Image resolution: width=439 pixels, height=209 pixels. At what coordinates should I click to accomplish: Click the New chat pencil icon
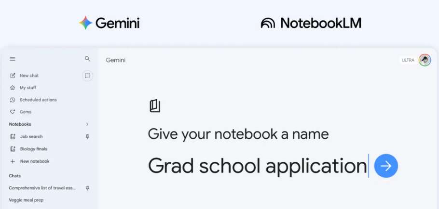click(x=13, y=76)
